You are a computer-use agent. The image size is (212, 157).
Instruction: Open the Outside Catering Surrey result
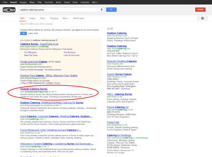pos(34,89)
